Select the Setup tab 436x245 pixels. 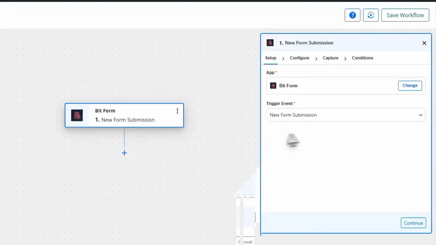coord(270,58)
